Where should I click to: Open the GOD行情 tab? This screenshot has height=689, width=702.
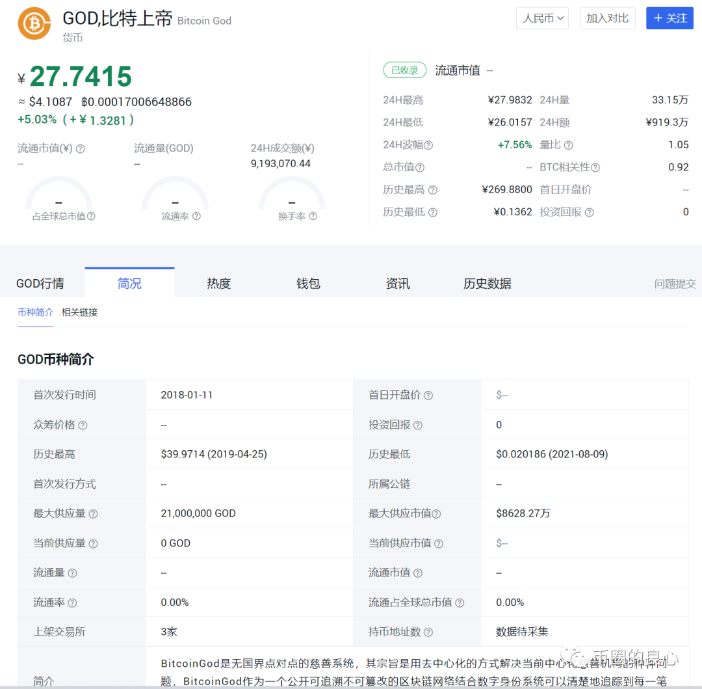40,283
